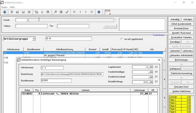This screenshot has width=196, height=113.
Task: Click the Bestände Preise button
Action: (x=181, y=28)
